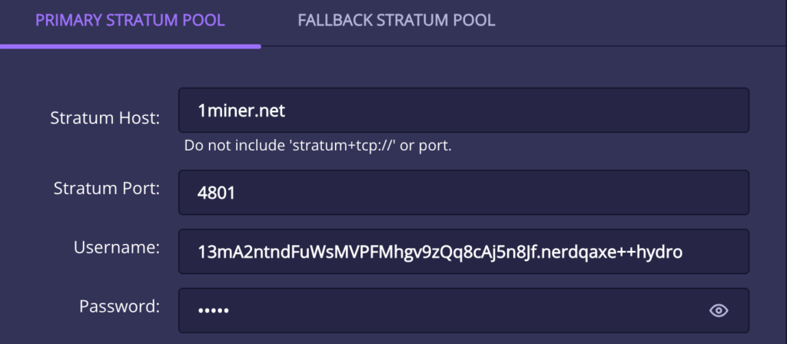Switch to Primary Stratum Pool tab

[130, 21]
